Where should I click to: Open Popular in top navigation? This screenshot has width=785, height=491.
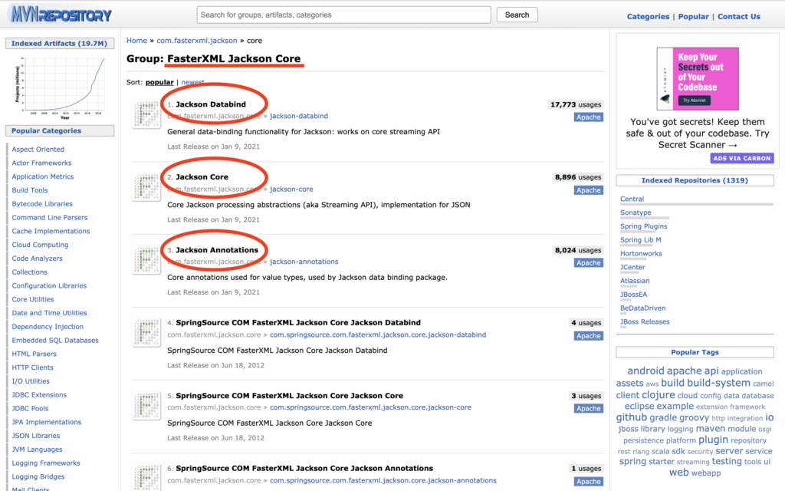point(693,16)
